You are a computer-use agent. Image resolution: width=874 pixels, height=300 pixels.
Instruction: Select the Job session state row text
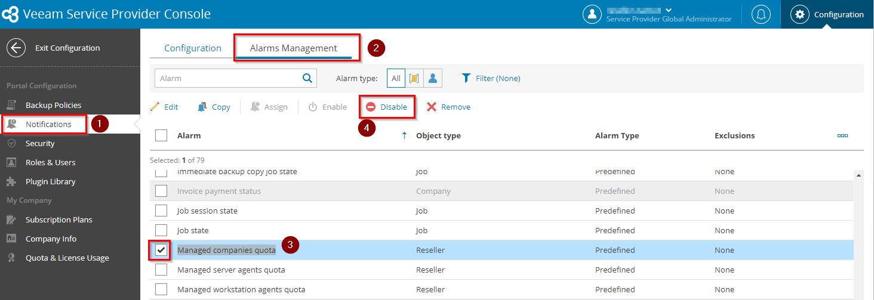pos(207,211)
